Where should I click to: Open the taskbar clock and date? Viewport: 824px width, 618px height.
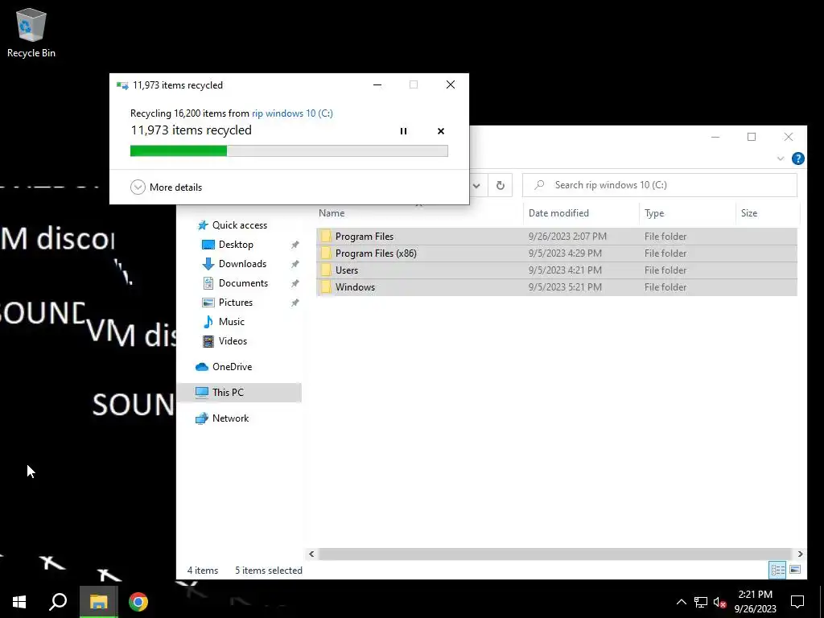point(755,602)
